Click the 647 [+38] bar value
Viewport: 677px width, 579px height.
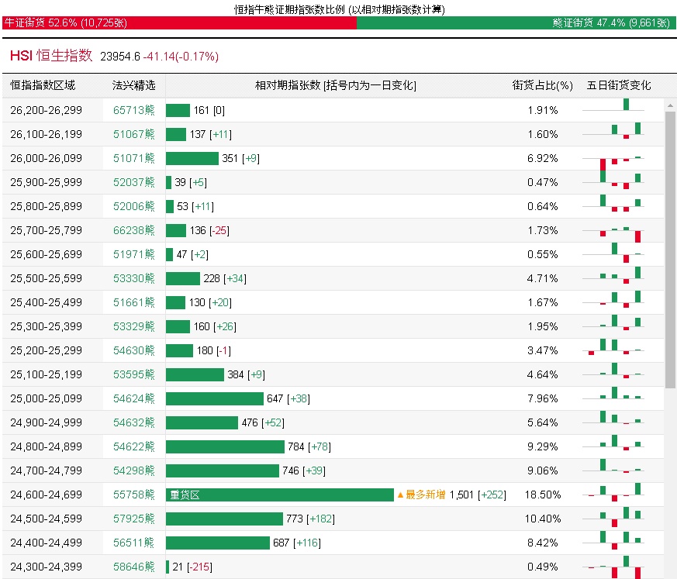(288, 398)
